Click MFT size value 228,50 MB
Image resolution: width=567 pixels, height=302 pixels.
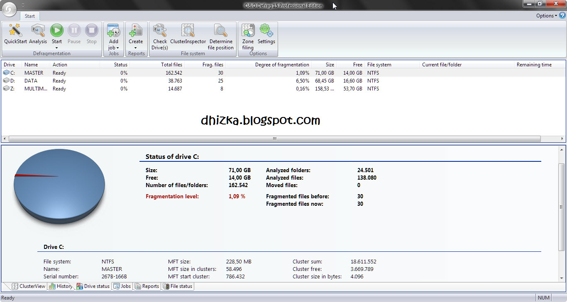coord(239,262)
